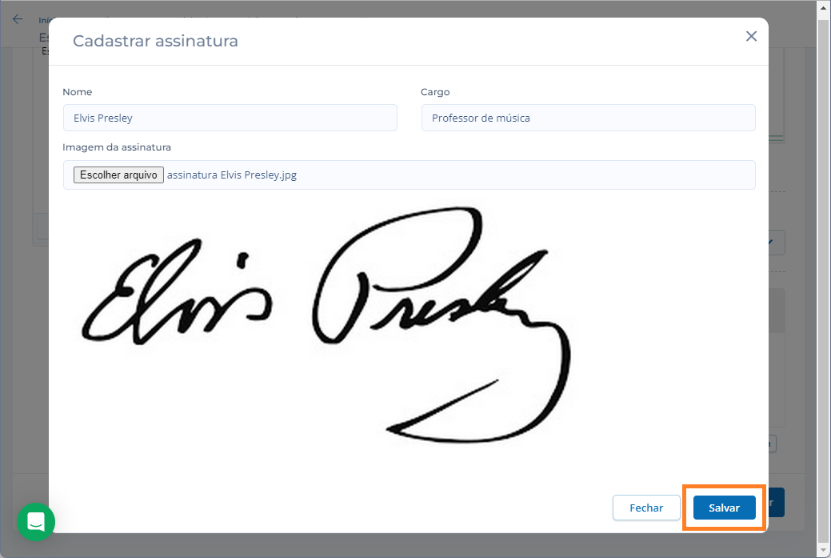Go back using the left arrow icon
This screenshot has height=558, width=831.
pos(18,20)
